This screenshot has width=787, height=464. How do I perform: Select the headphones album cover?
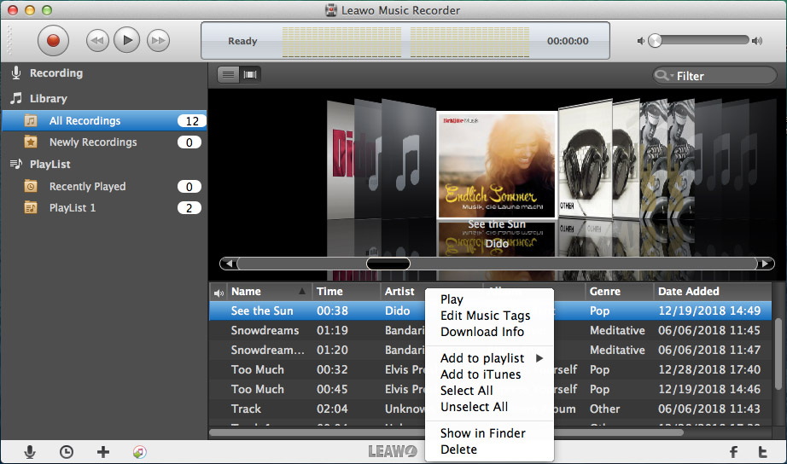[x=585, y=160]
